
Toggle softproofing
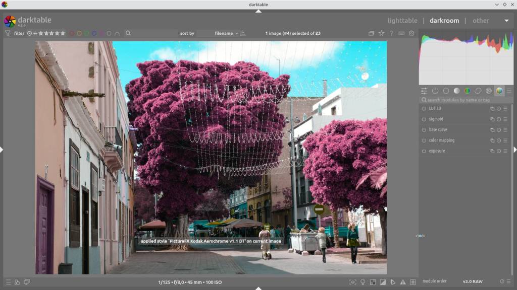[393, 282]
